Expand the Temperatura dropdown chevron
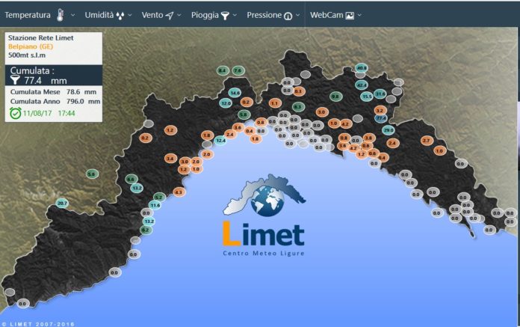Viewport: 520px width, 327px height. pyautogui.click(x=73, y=15)
